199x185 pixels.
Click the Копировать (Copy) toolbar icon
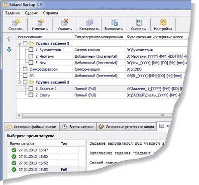point(90,22)
